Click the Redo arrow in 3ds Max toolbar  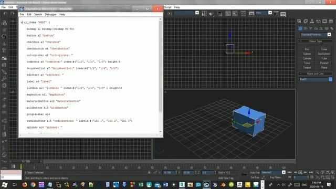[13, 13]
